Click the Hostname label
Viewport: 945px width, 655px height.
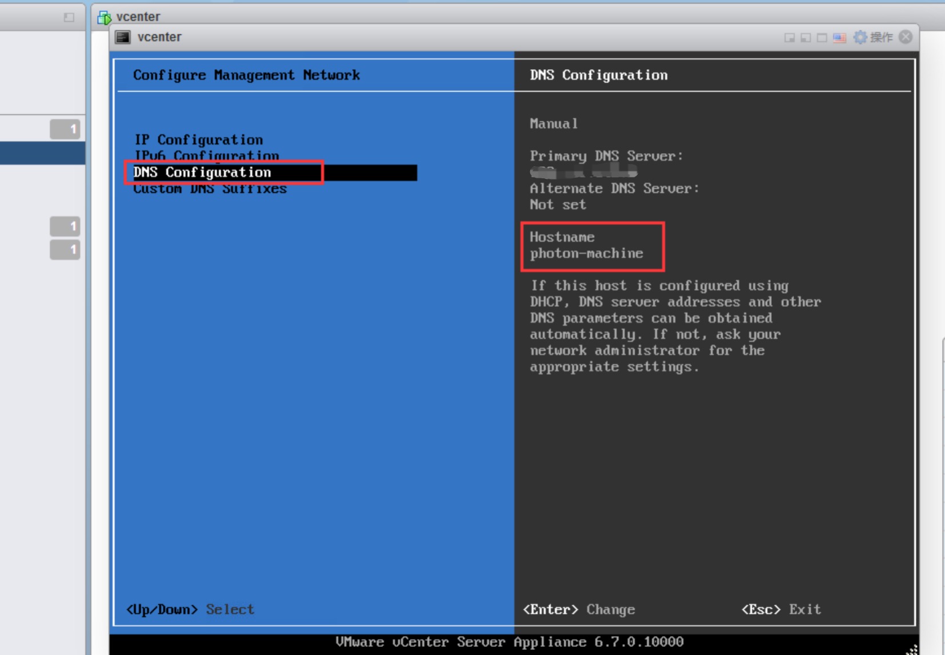click(562, 237)
